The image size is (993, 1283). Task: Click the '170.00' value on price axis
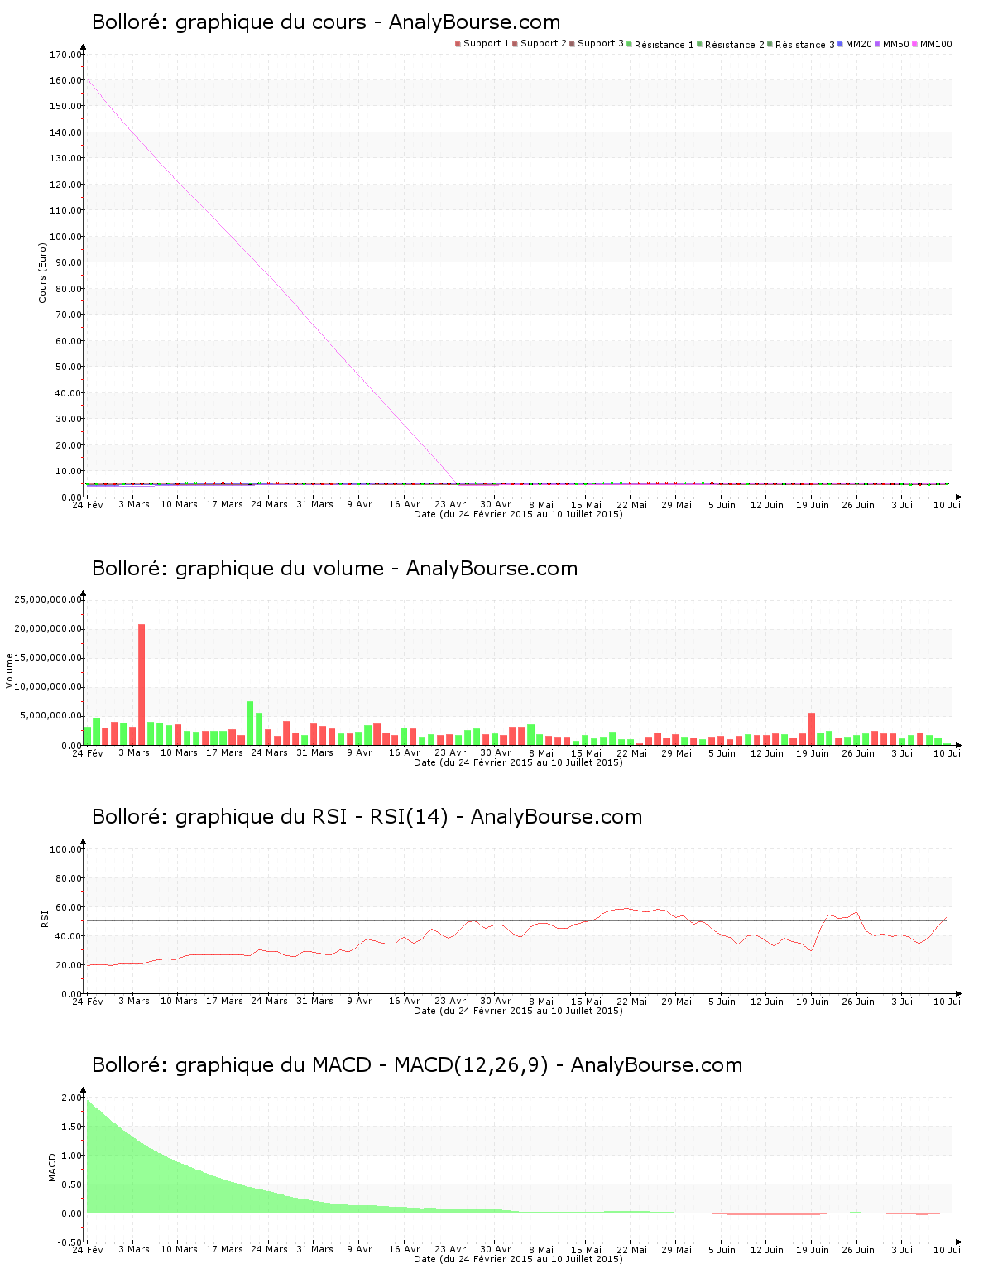pos(65,55)
